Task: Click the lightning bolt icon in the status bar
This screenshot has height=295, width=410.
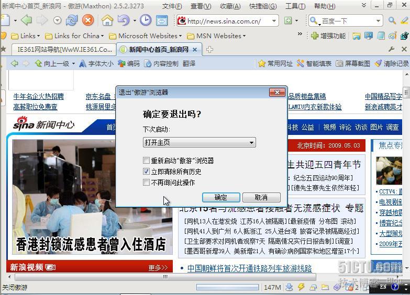Action: [x=301, y=287]
